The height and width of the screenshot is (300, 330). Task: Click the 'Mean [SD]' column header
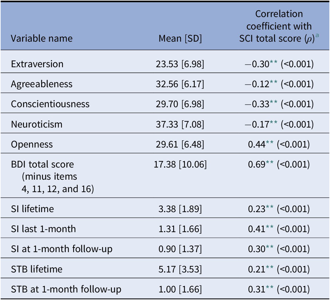point(180,38)
